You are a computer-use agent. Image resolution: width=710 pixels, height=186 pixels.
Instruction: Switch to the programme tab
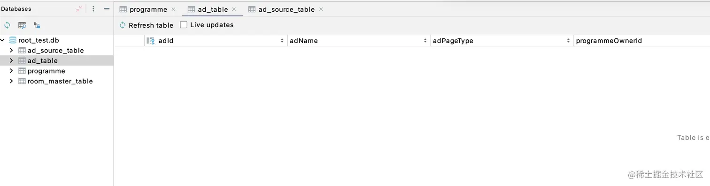click(x=148, y=9)
